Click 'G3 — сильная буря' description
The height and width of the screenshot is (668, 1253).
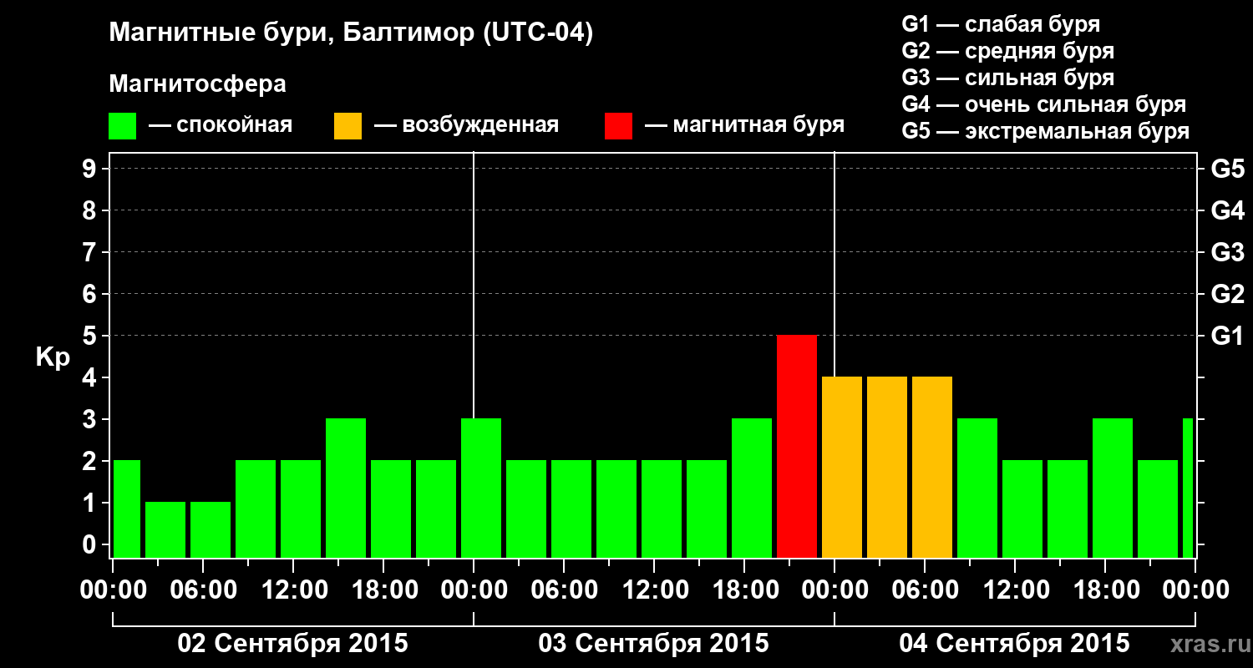click(1008, 78)
